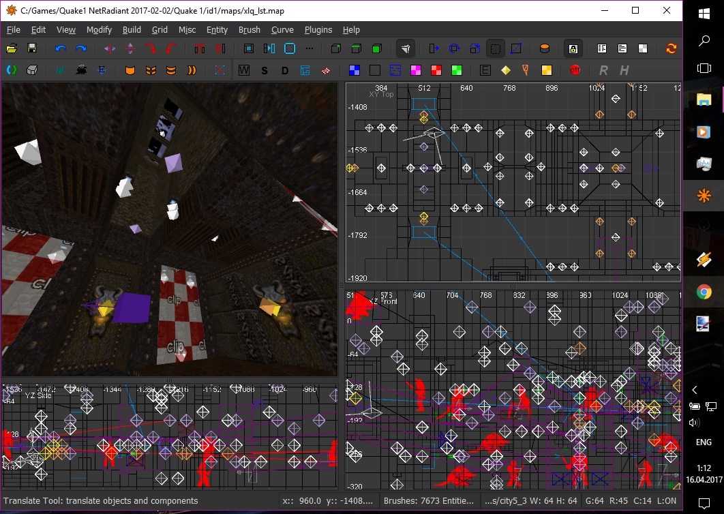This screenshot has height=514, width=724.
Task: Click the orange double-parenthesis patch icon
Action: [191, 70]
